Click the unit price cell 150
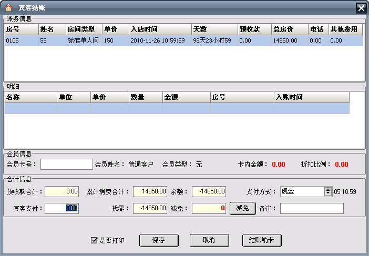Screen dimensions: 369x256 116,40
